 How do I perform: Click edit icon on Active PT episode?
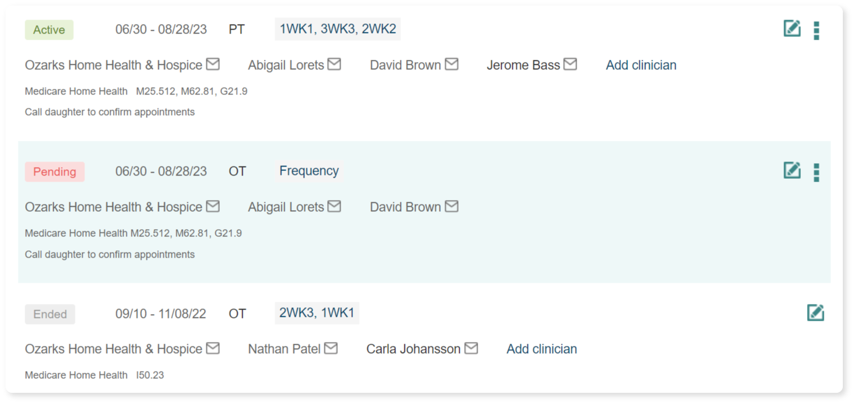click(792, 28)
